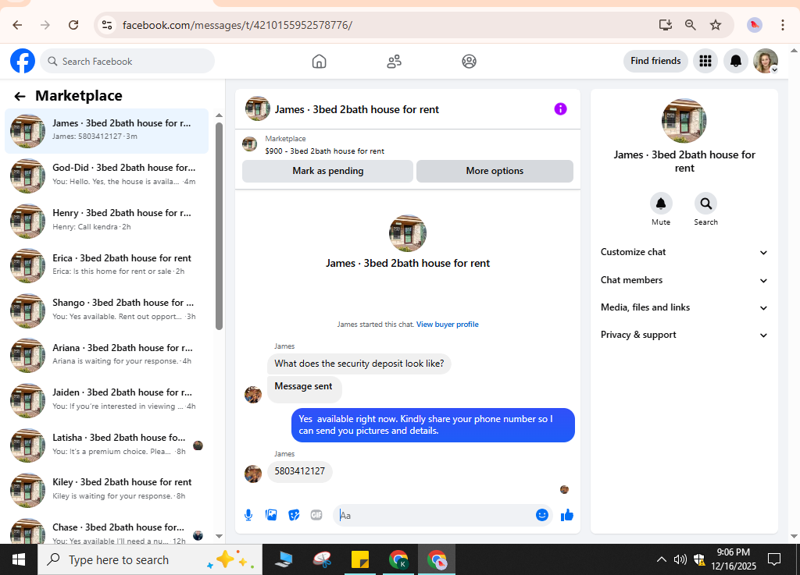Reload the page
The width and height of the screenshot is (800, 575).
point(73,25)
